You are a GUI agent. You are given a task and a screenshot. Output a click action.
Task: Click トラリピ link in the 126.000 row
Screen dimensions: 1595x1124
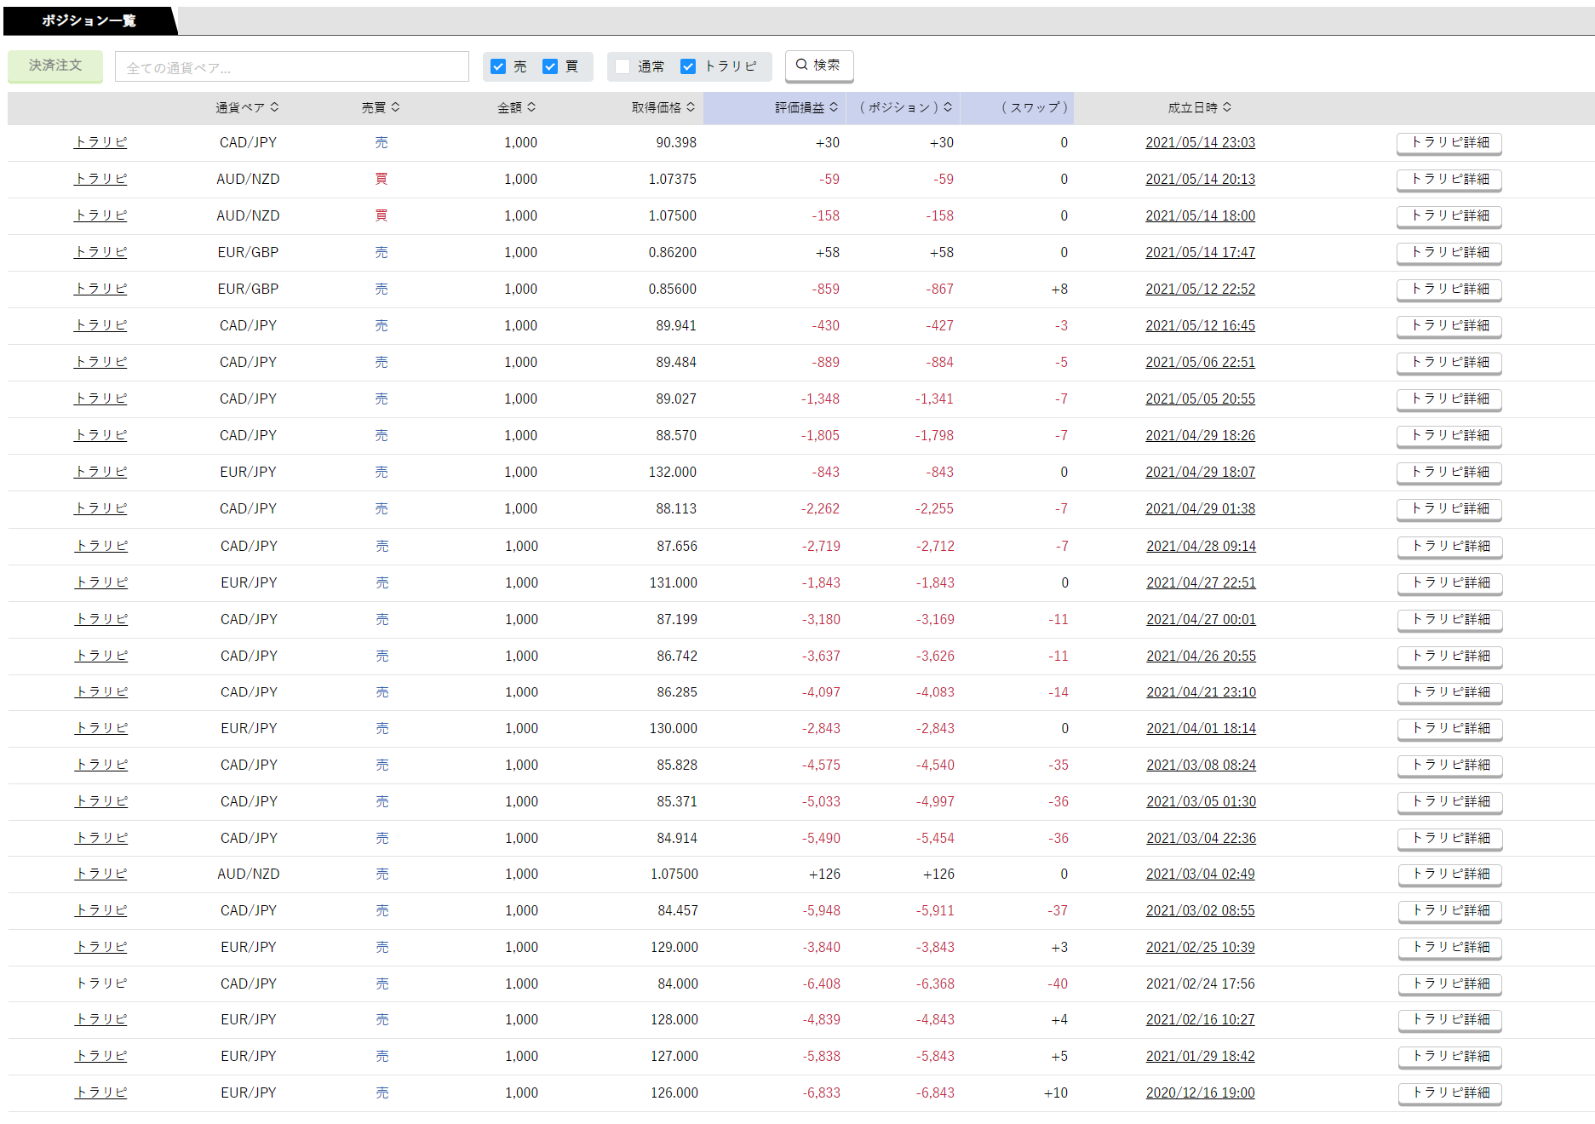click(101, 1093)
